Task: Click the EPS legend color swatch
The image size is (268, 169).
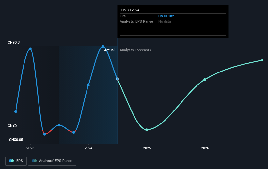Action: pos(11,161)
